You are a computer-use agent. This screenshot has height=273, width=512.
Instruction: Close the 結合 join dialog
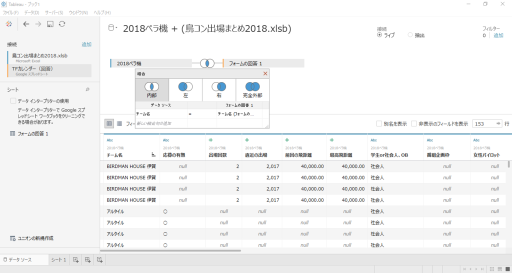click(265, 74)
